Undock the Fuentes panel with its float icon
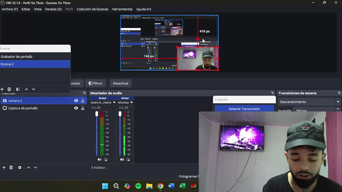 point(84,93)
